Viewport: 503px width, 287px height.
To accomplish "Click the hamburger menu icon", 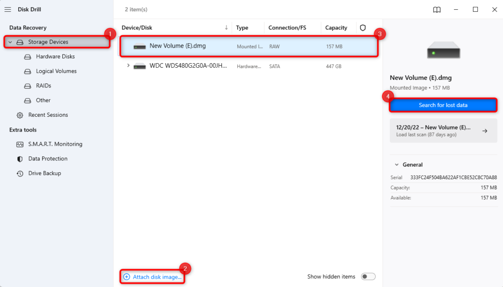I will tap(7, 9).
